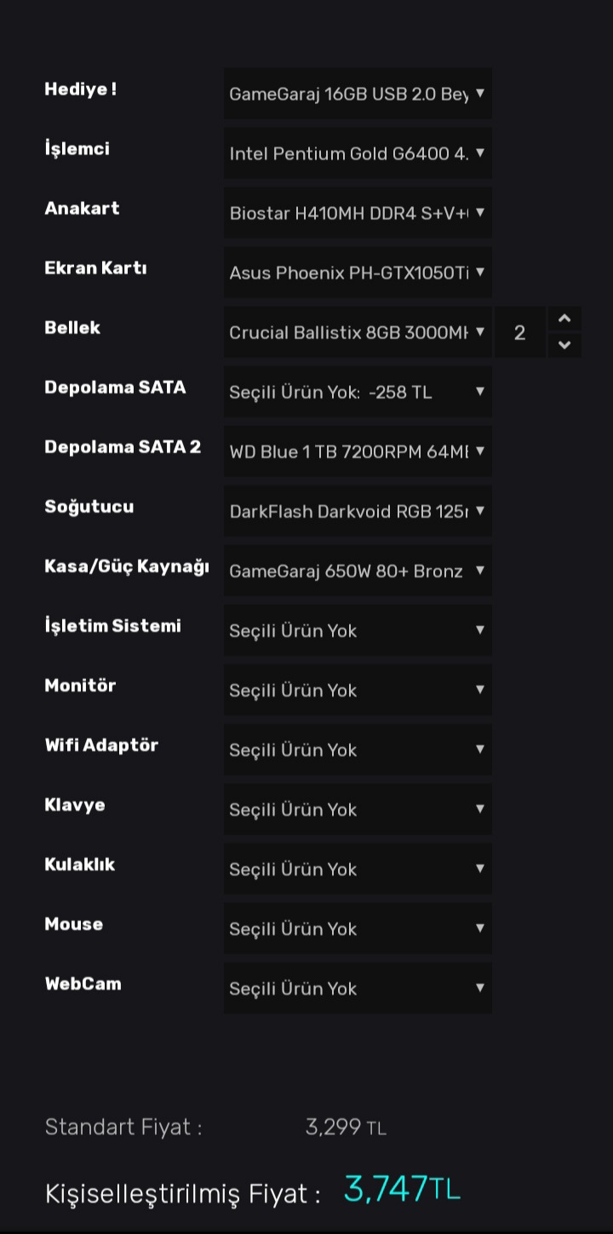Open the Depolama SATA dropdown

(x=357, y=392)
